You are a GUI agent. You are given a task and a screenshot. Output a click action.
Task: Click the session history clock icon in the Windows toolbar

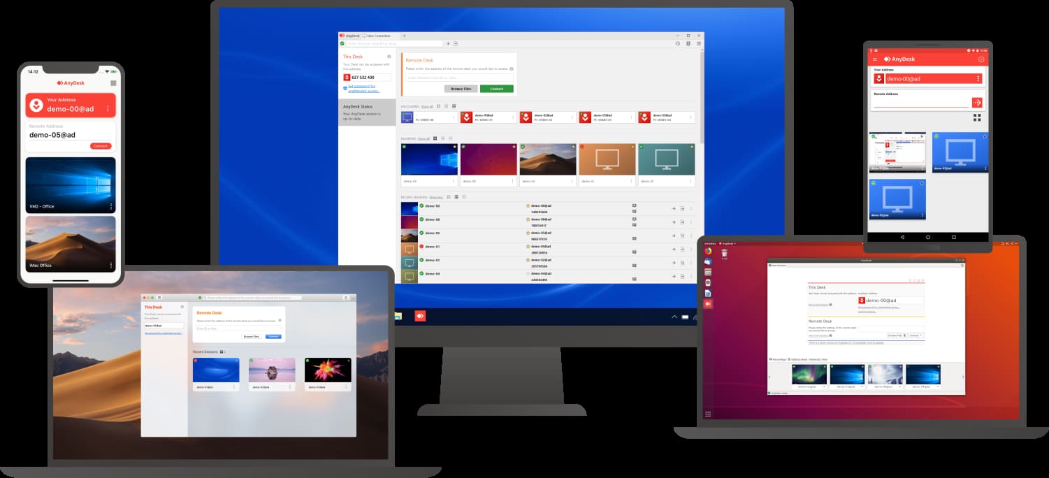pos(677,43)
